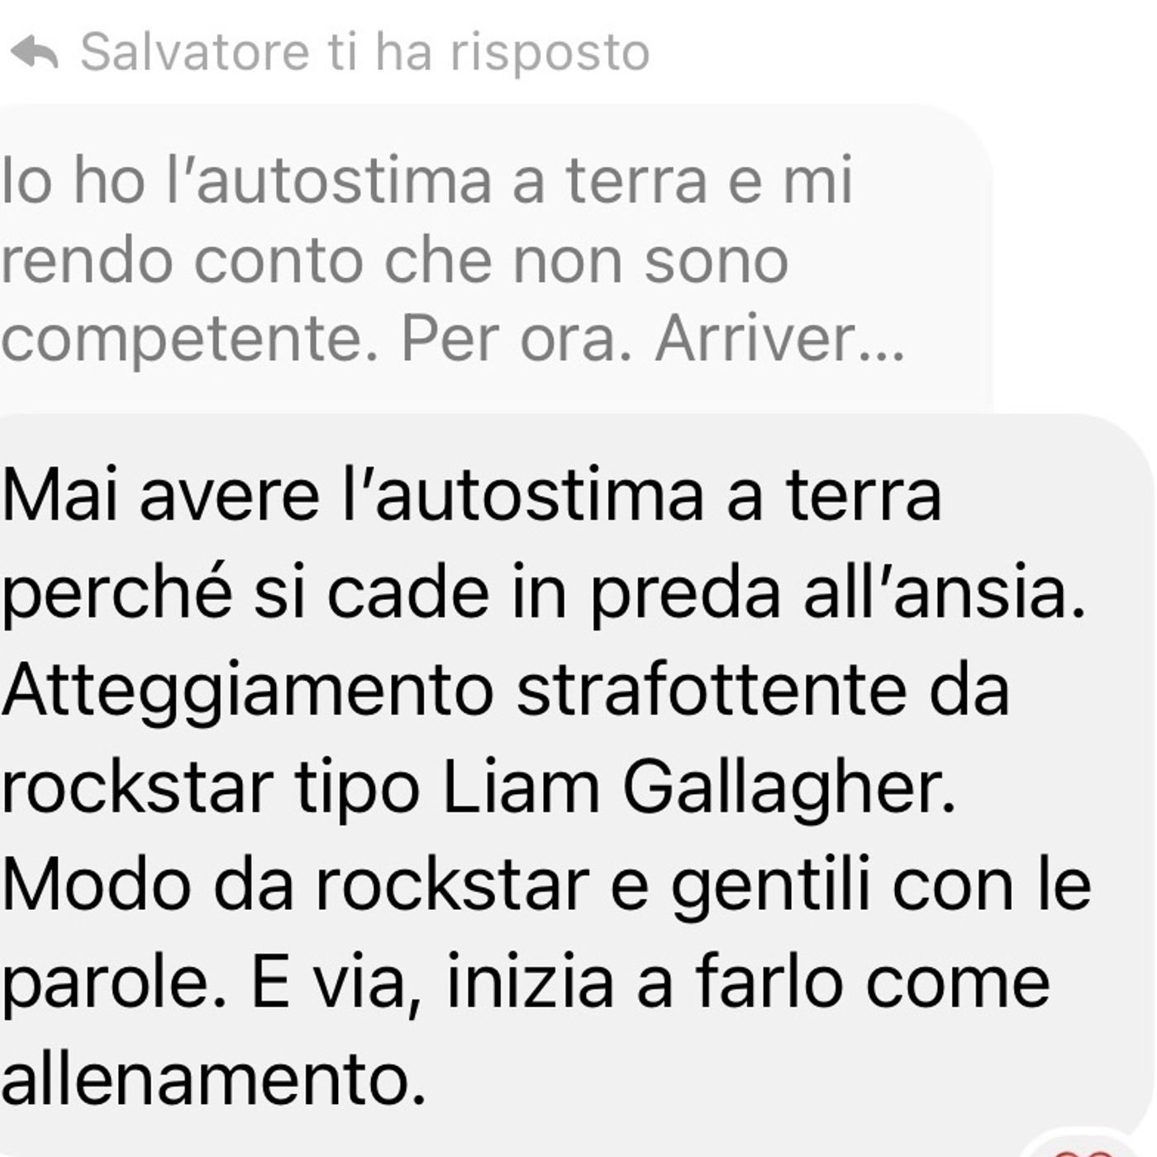The image size is (1157, 1157).
Task: Tap the final word 'allenamento.'
Action: pos(212,1079)
